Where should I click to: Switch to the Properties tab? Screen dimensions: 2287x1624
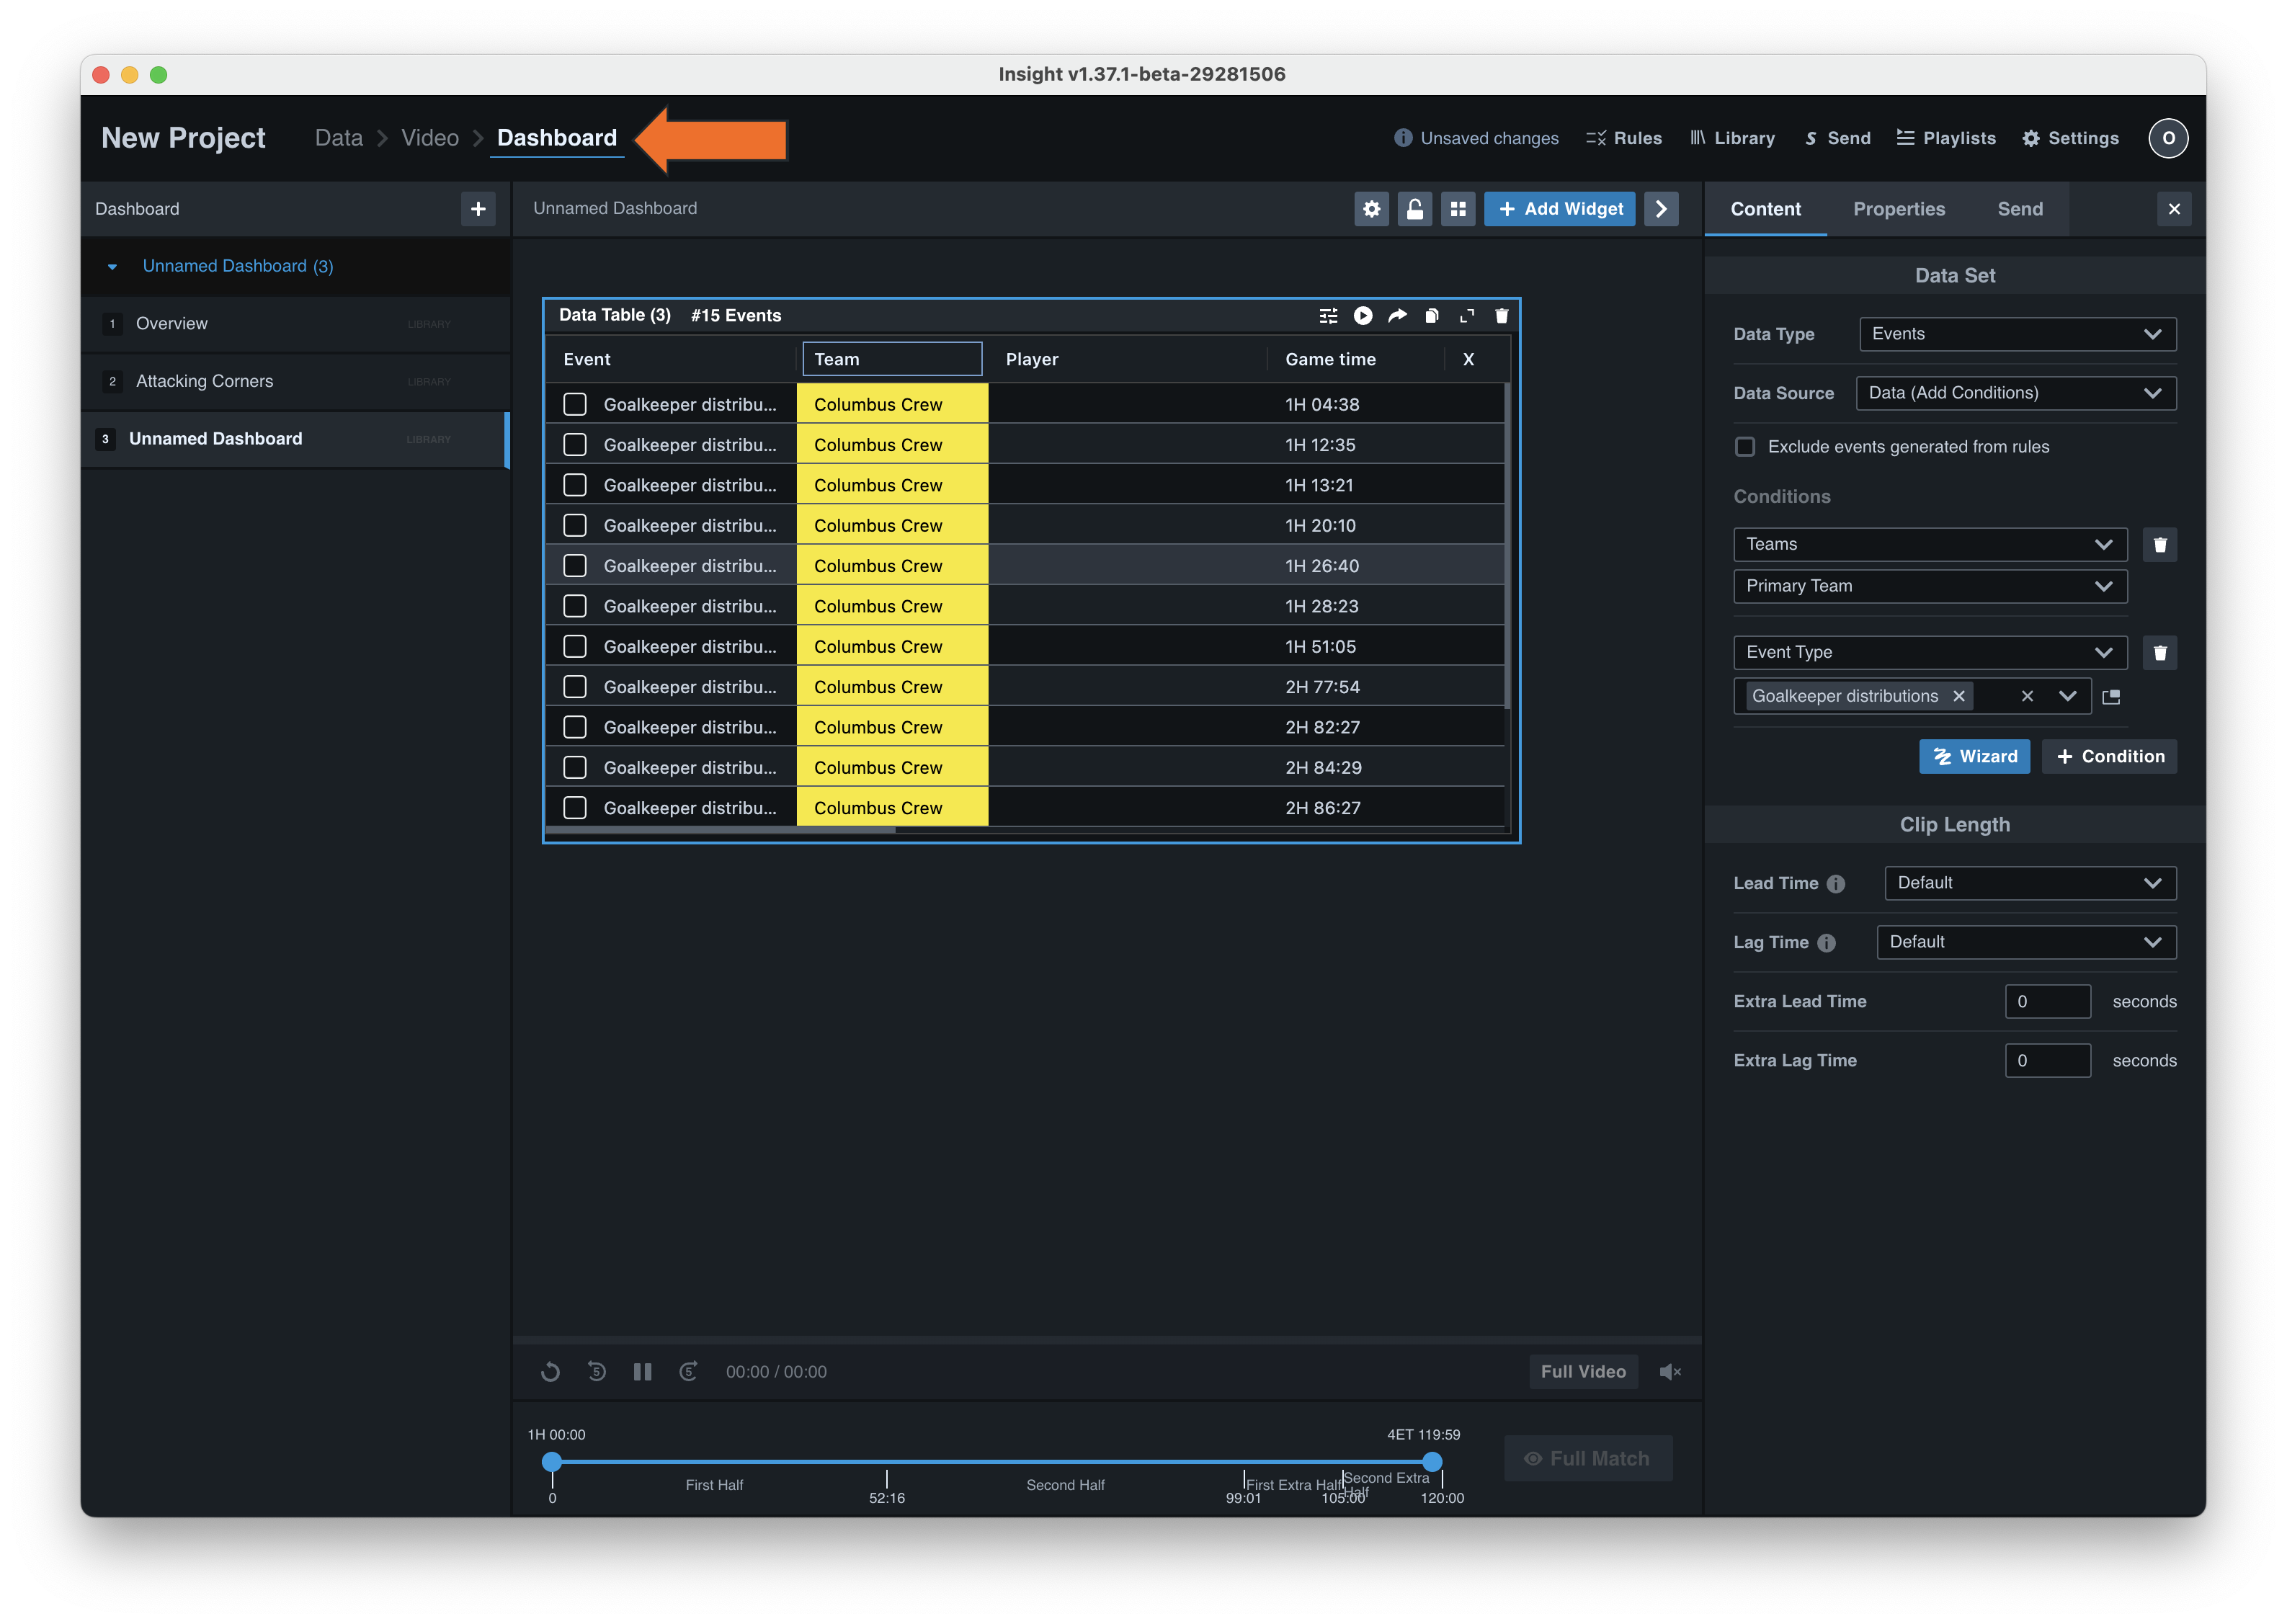point(1898,209)
